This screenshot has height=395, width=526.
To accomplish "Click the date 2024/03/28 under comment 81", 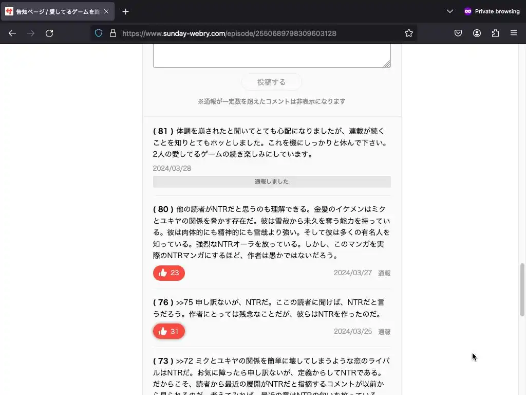I will point(172,168).
